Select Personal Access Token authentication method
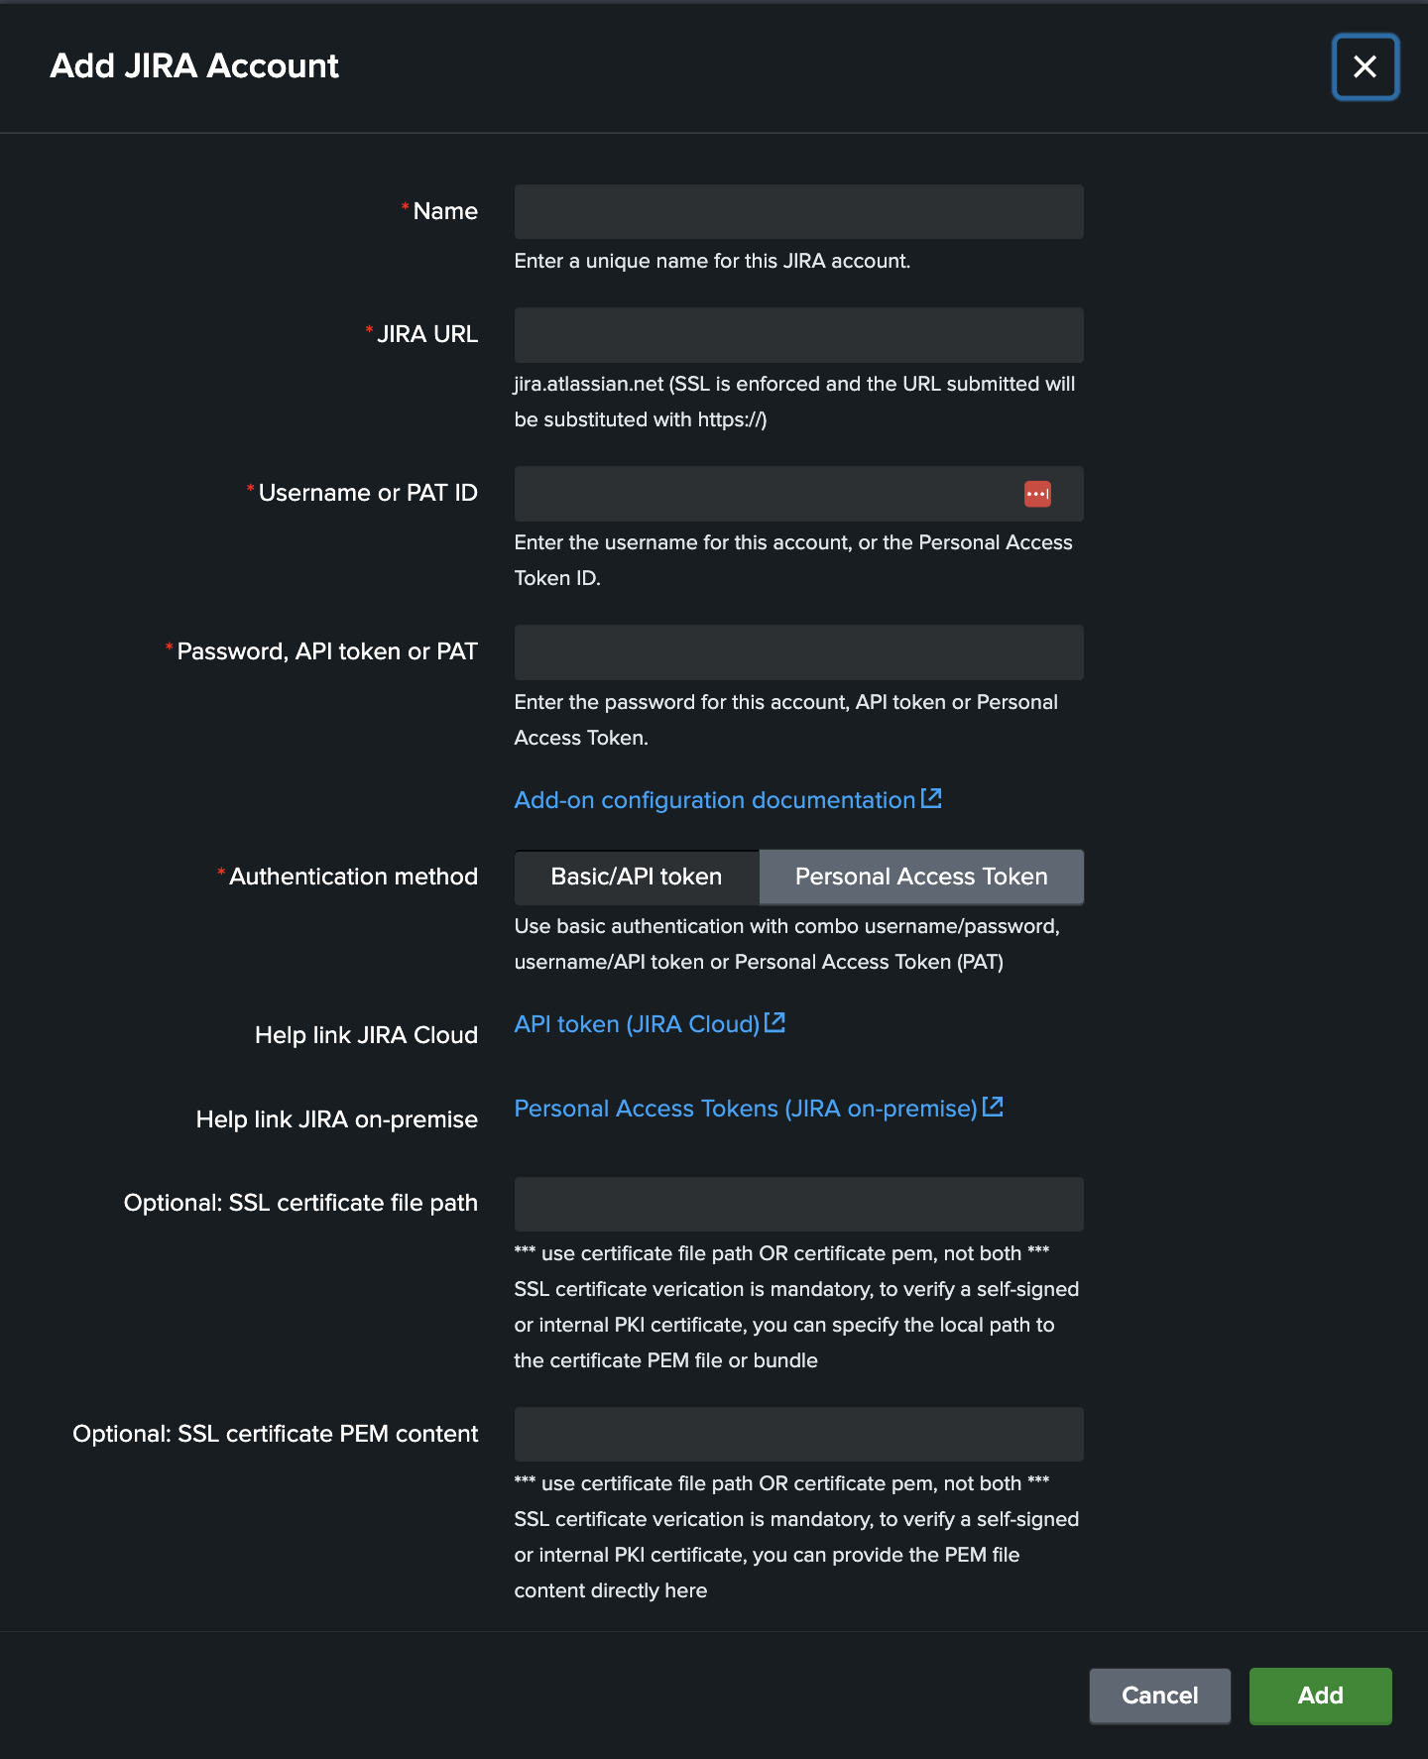This screenshot has height=1759, width=1428. pos(921,877)
